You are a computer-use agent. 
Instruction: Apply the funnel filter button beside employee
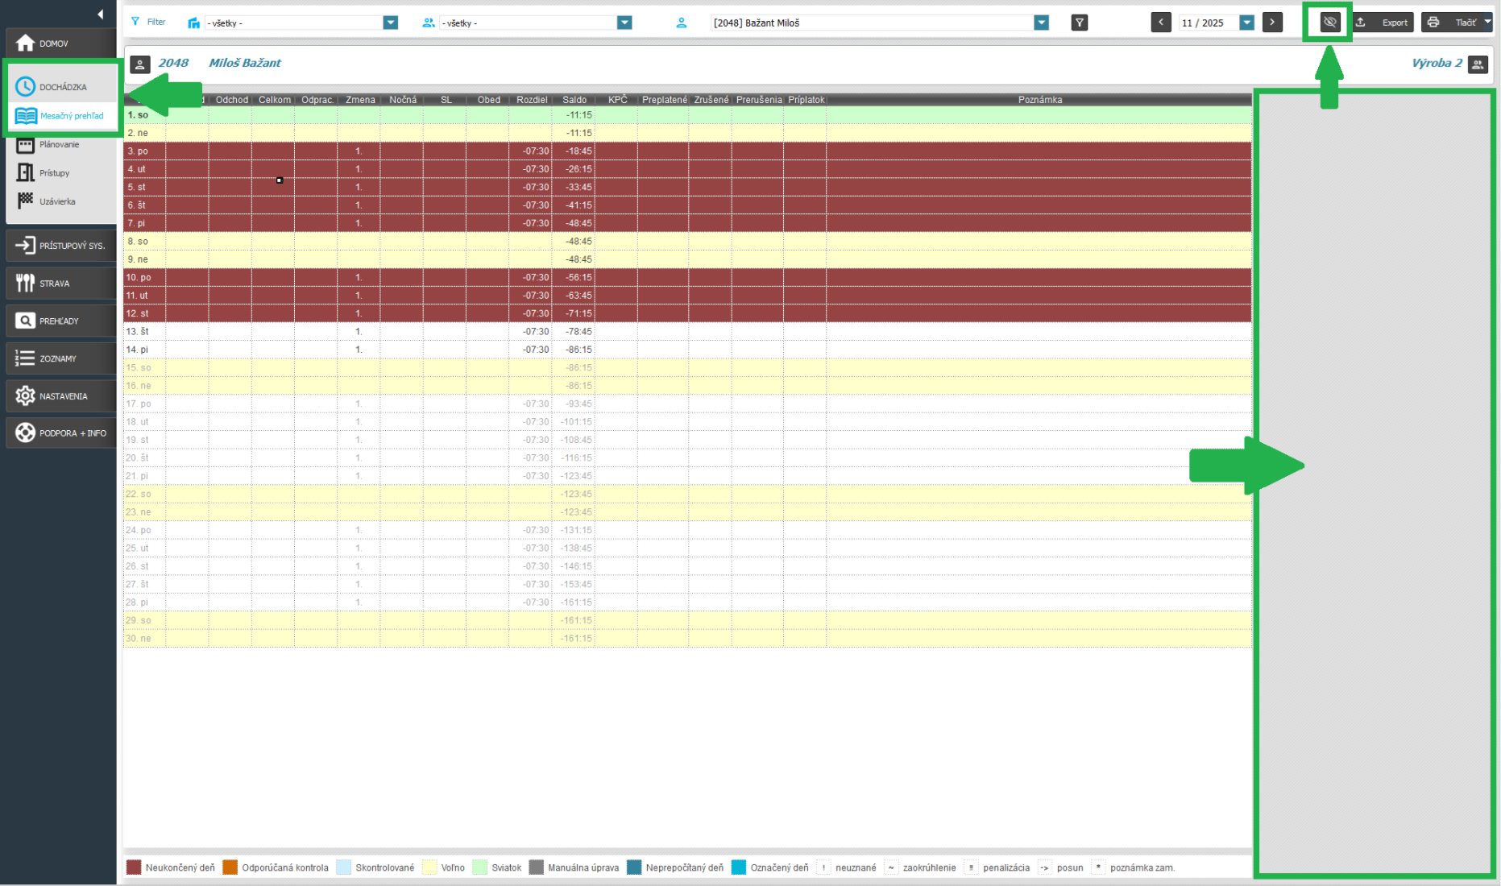[x=1080, y=23]
